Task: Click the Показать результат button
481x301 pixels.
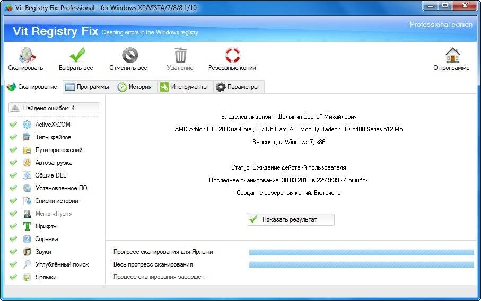Action: [291, 219]
